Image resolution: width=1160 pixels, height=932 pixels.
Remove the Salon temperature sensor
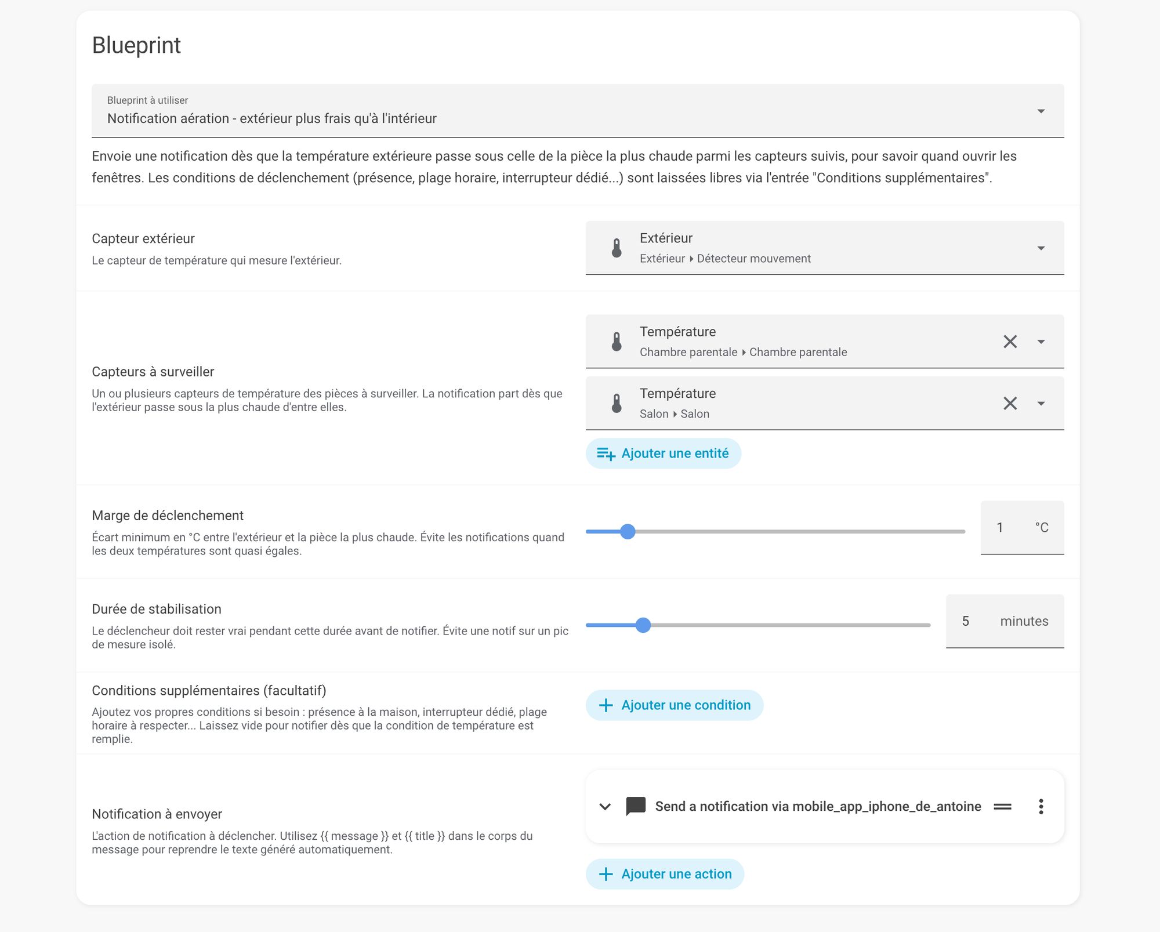(x=1010, y=403)
